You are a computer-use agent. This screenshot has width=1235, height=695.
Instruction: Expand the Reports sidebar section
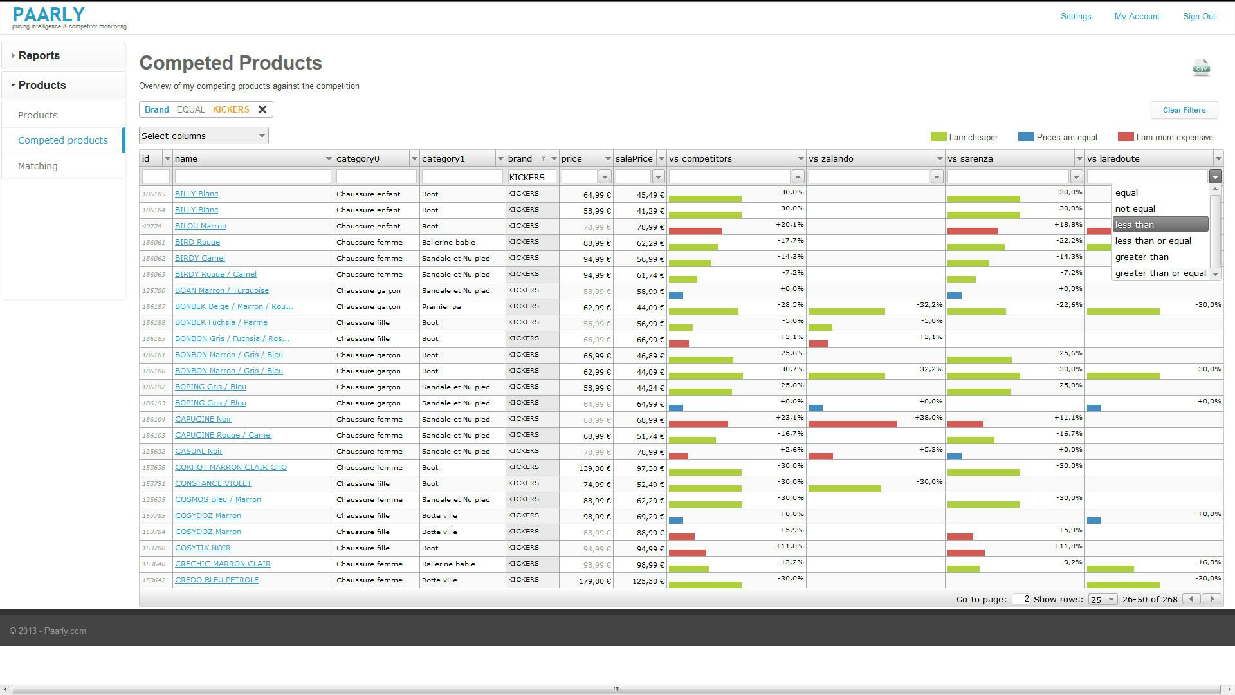(x=63, y=55)
